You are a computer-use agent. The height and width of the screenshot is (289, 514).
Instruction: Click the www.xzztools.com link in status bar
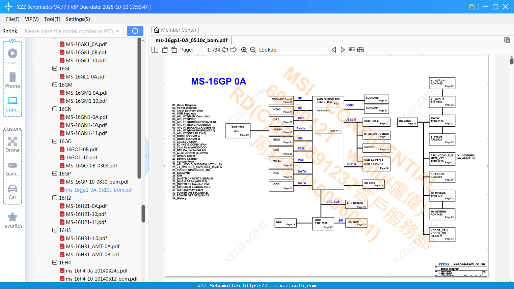click(280, 286)
